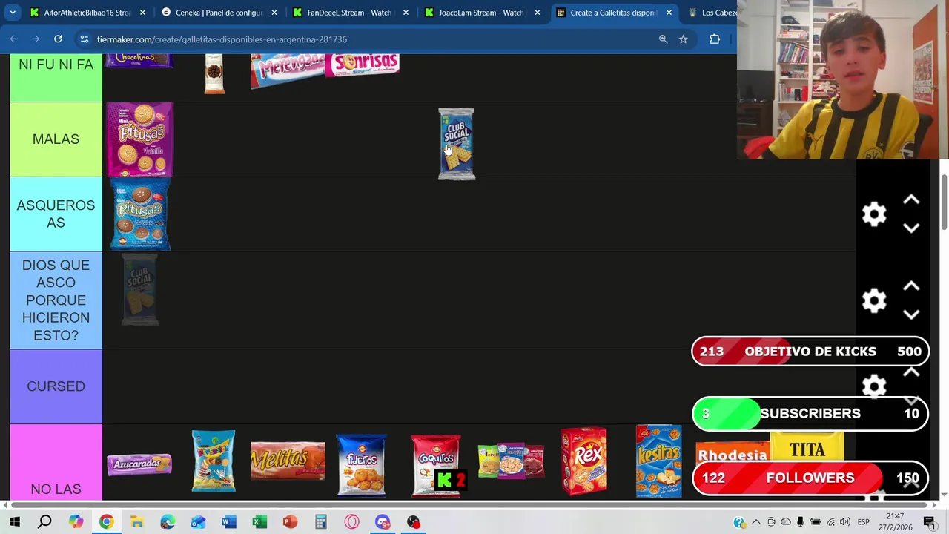Open File Explorer from the taskbar
The image size is (949, 534).
pyautogui.click(x=136, y=522)
